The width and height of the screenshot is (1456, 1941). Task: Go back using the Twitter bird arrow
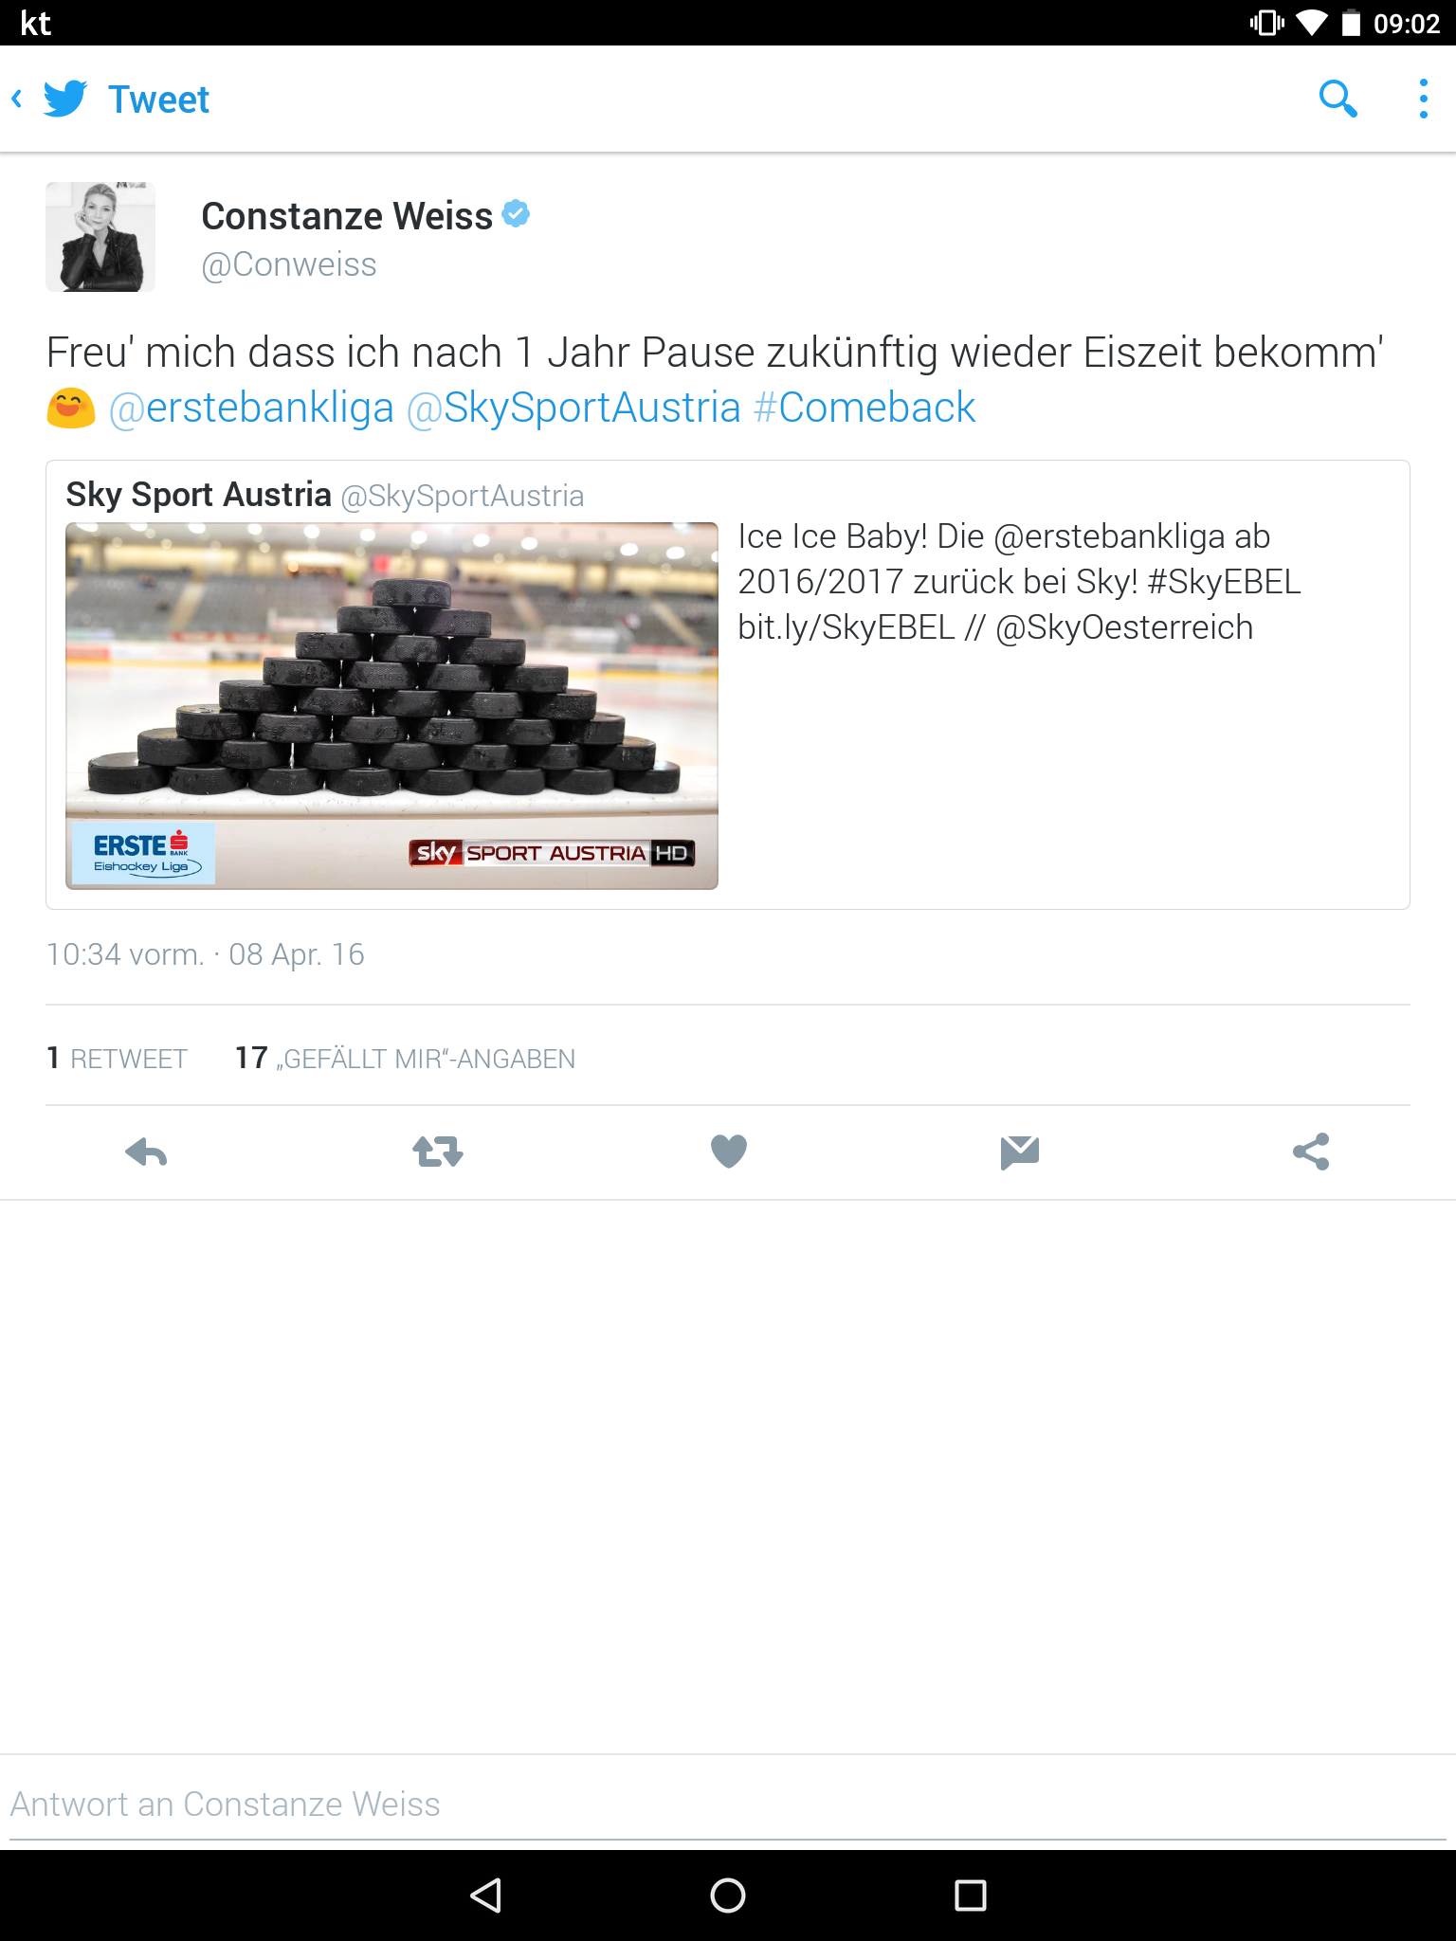click(x=49, y=99)
